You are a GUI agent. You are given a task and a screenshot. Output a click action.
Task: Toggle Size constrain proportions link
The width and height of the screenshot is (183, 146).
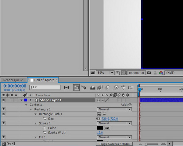[x=99, y=119]
